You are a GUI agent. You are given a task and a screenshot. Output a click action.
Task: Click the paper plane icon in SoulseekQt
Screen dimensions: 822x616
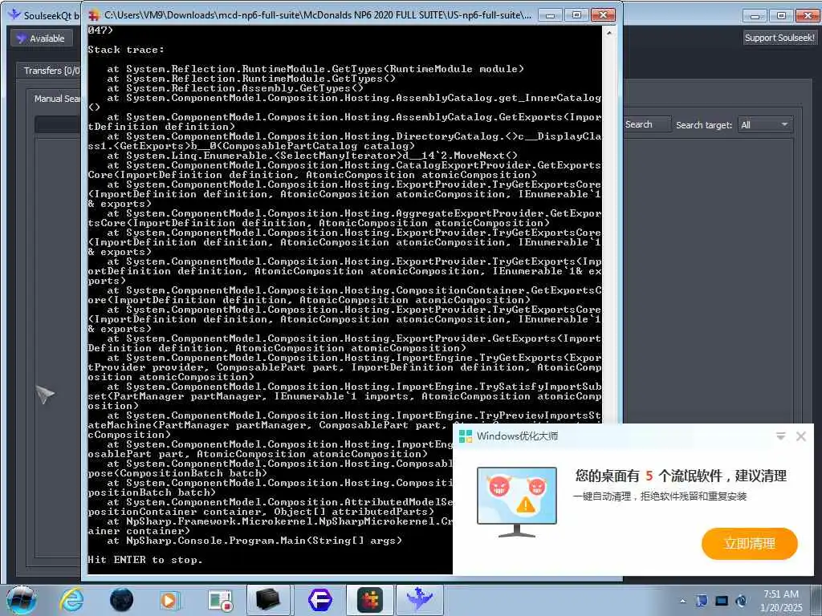(x=45, y=394)
